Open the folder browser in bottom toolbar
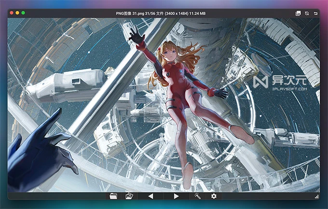Viewport: 328px width, 209px height. 114,196
